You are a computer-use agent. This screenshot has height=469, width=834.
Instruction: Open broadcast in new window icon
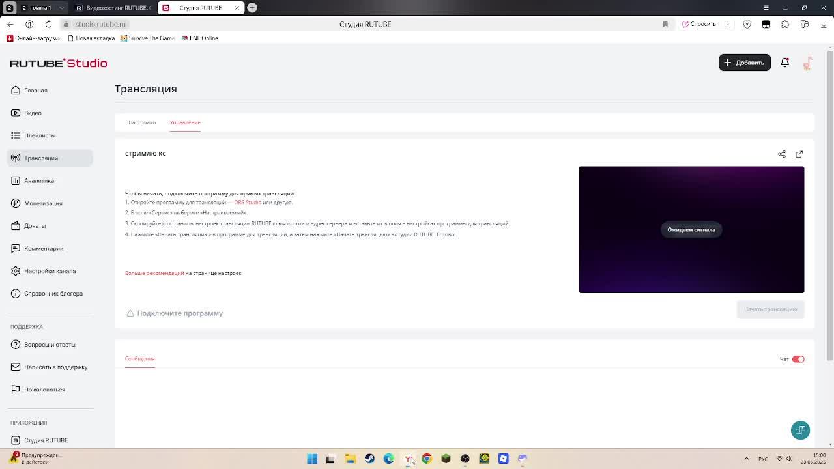pyautogui.click(x=799, y=154)
